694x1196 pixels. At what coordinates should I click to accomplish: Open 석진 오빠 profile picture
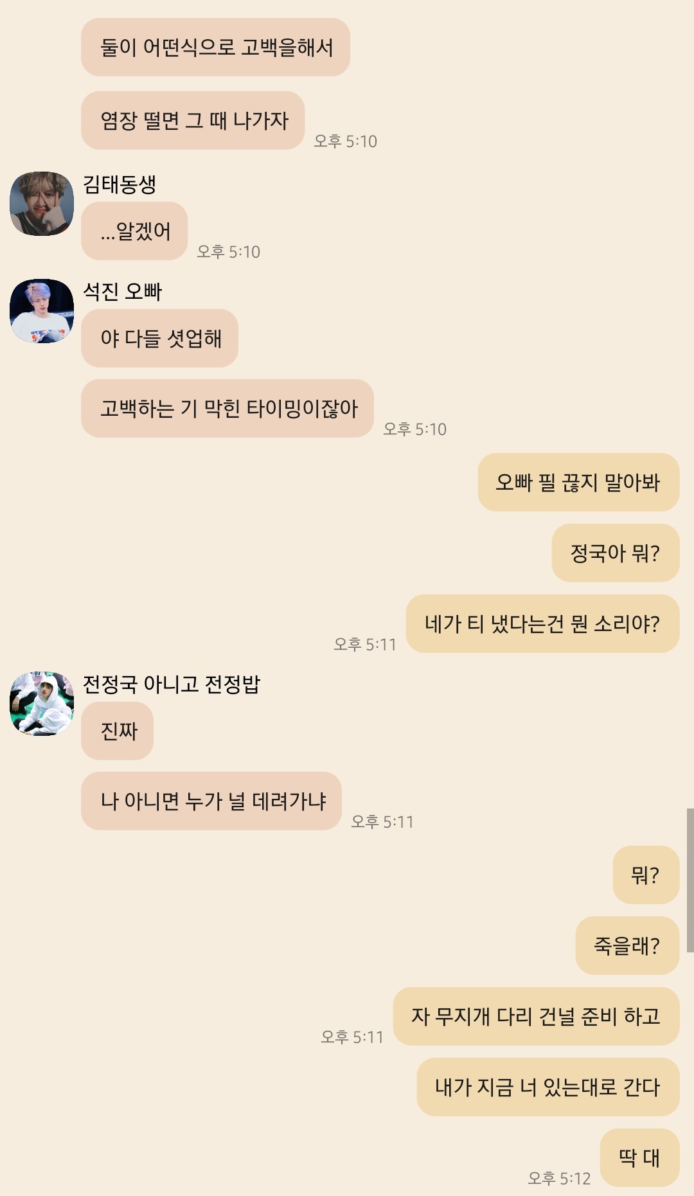42,311
